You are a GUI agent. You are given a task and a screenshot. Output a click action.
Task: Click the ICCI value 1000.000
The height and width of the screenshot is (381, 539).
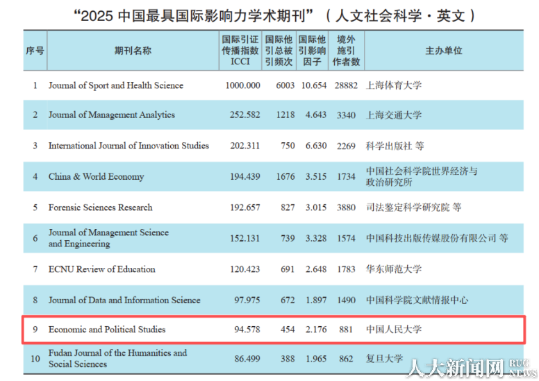pyautogui.click(x=242, y=85)
